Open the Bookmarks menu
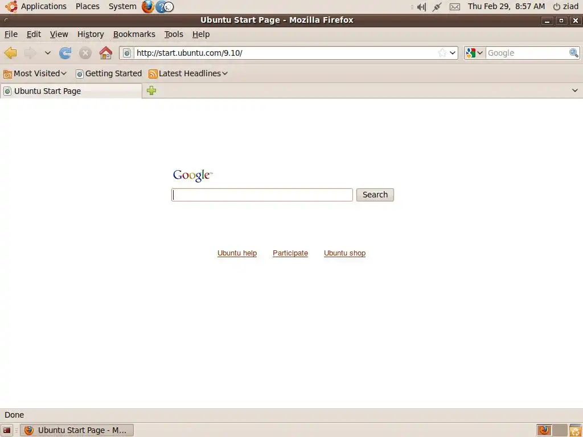The width and height of the screenshot is (583, 437). tap(134, 34)
